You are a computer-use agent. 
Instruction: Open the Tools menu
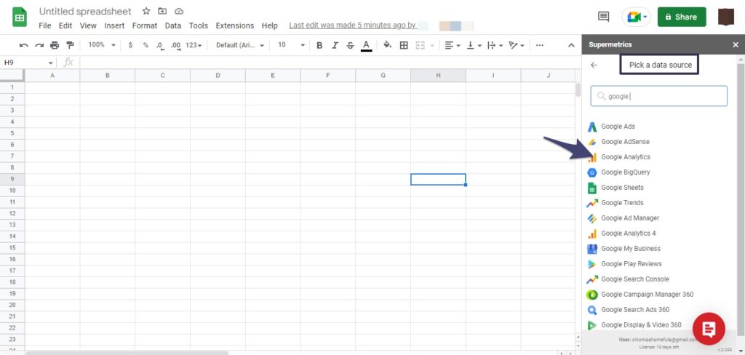(x=199, y=25)
